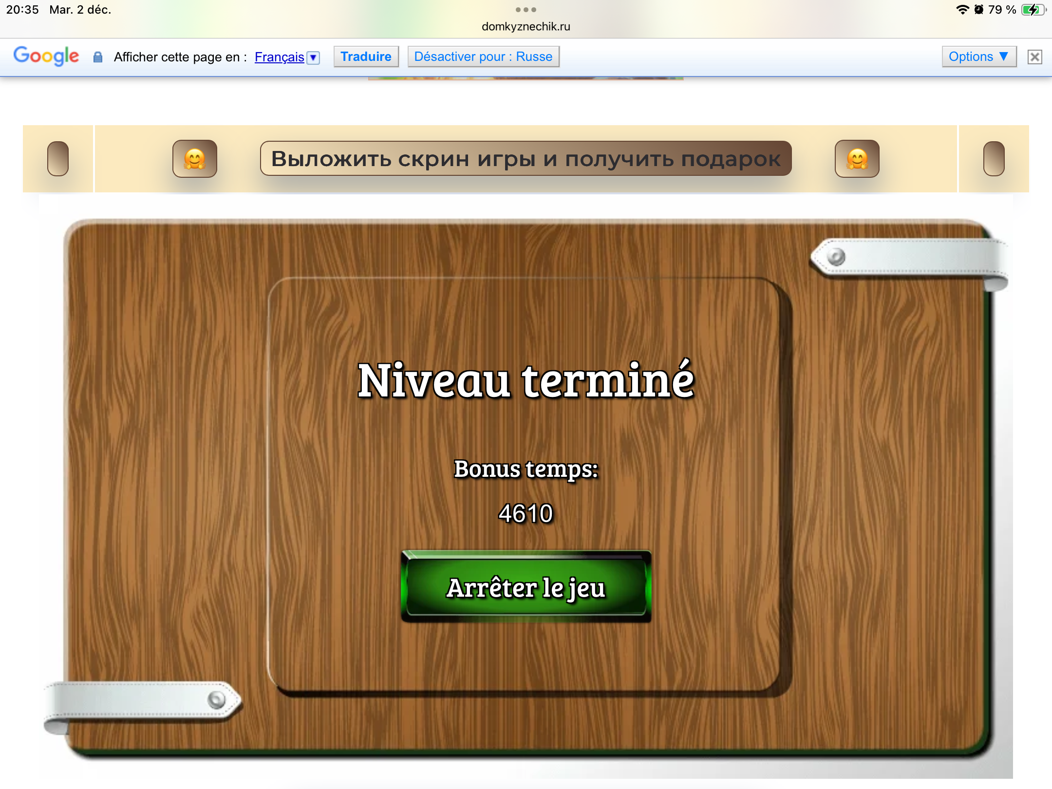Click the Выложить скрин игры banner button
The width and height of the screenshot is (1052, 789).
(x=526, y=159)
